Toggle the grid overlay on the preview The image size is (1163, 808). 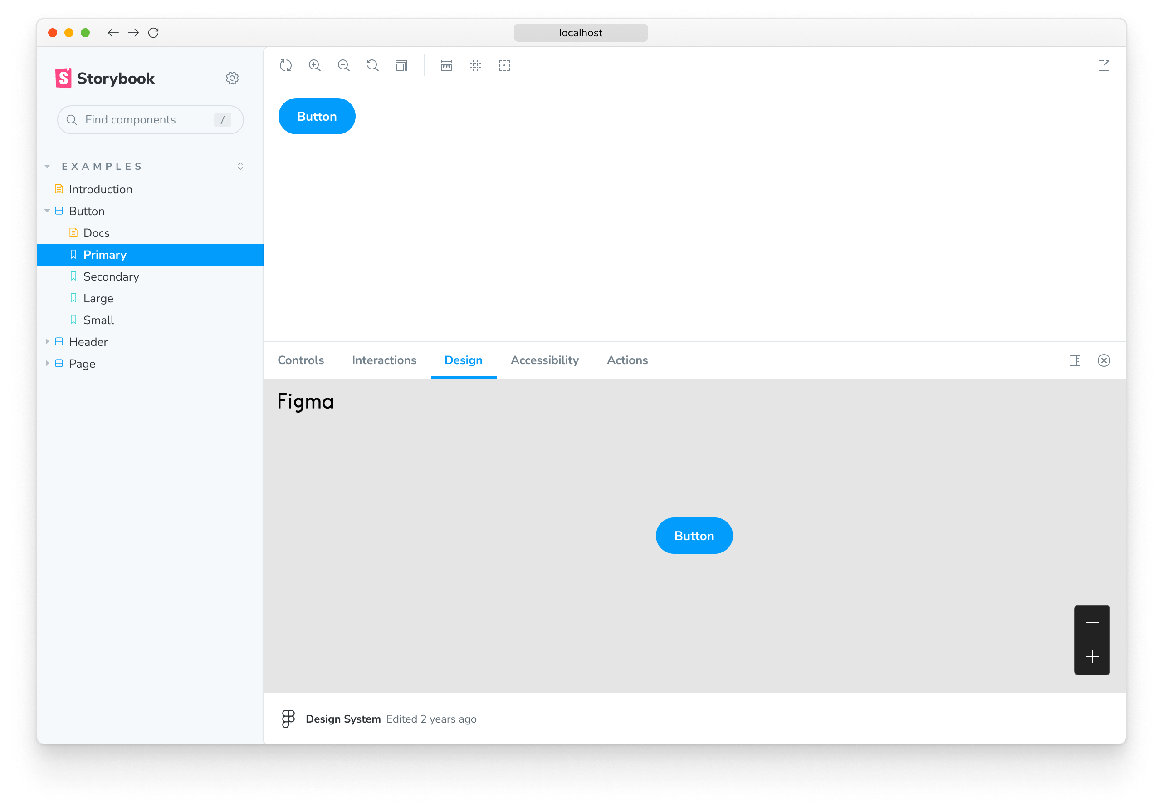[475, 65]
